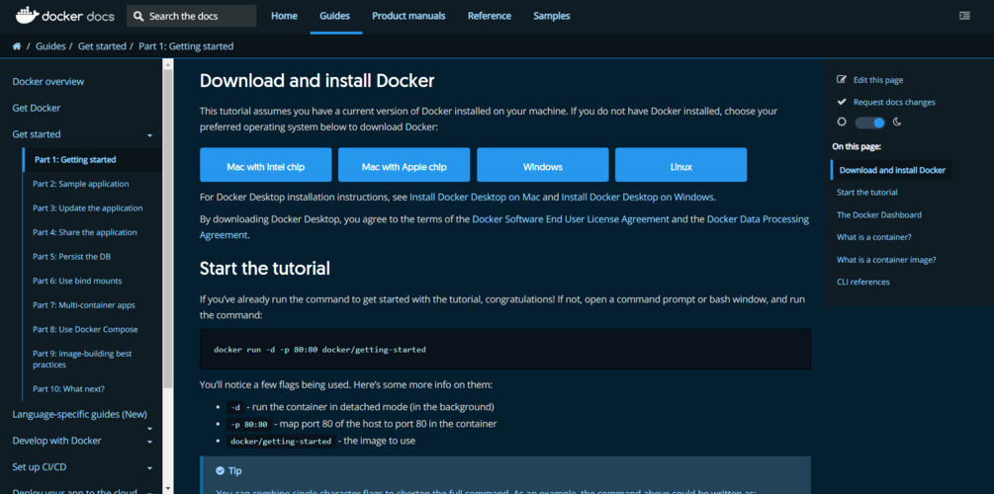Open the Samples tab
This screenshot has height=494, width=994.
point(552,16)
